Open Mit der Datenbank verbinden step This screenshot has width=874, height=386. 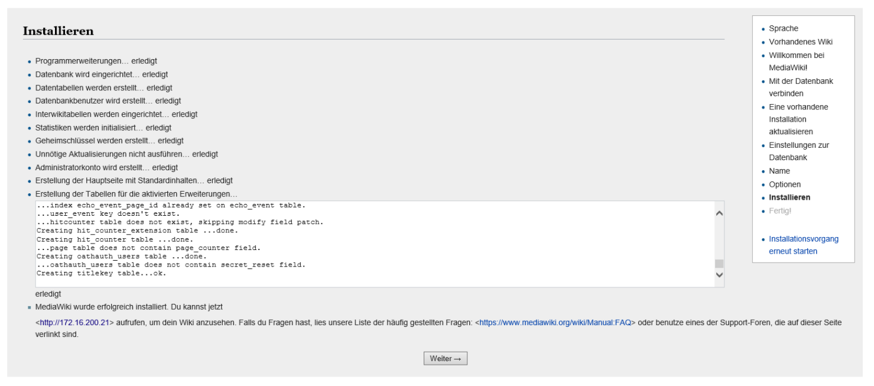(801, 87)
